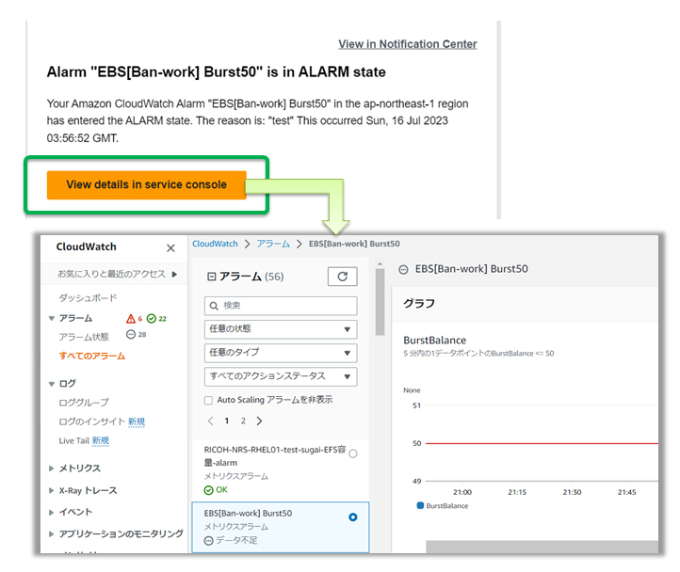Viewport: 680px width, 572px height.
Task: Expand アプリケーションのモニタリング section
Action: pyautogui.click(x=51, y=533)
